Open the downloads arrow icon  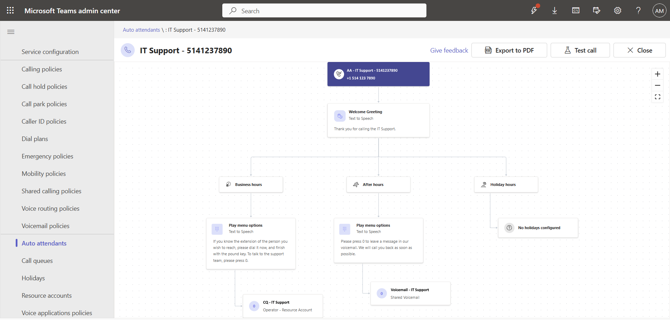coord(554,10)
